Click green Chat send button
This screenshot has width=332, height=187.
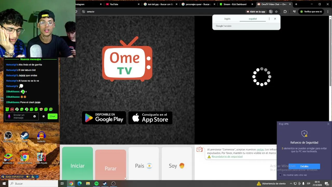tap(52, 116)
